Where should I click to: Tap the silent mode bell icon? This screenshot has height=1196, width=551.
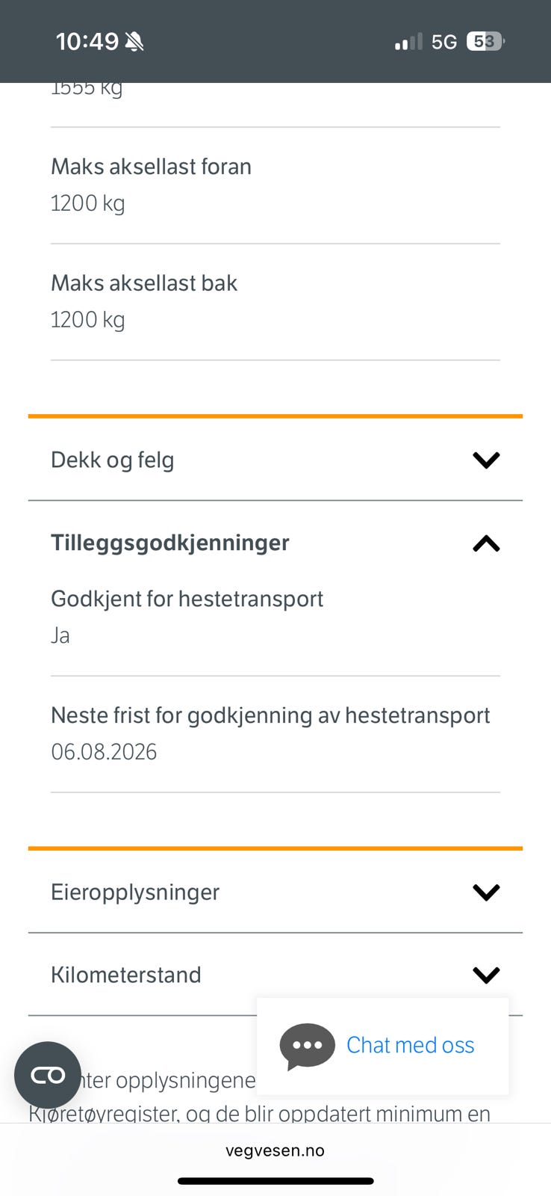(x=134, y=42)
